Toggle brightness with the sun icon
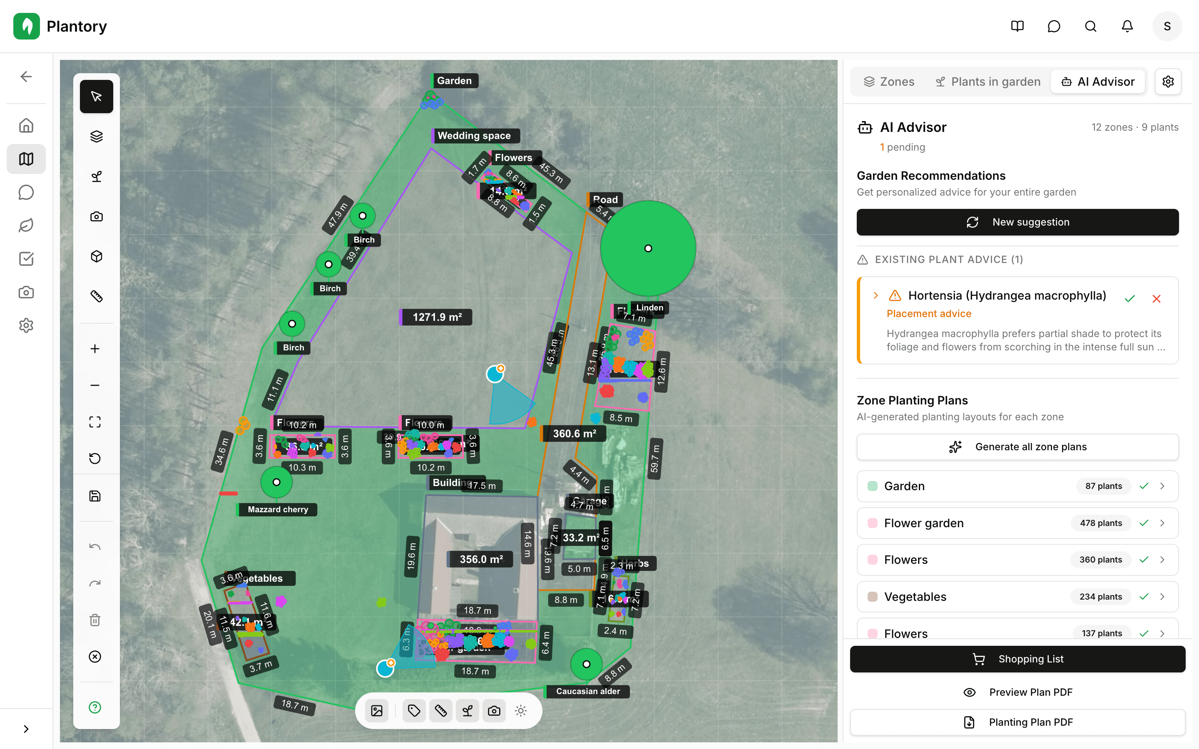Image resolution: width=1199 pixels, height=749 pixels. [x=520, y=710]
